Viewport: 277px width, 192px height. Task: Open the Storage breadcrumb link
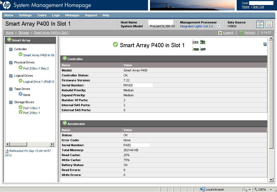(23, 33)
